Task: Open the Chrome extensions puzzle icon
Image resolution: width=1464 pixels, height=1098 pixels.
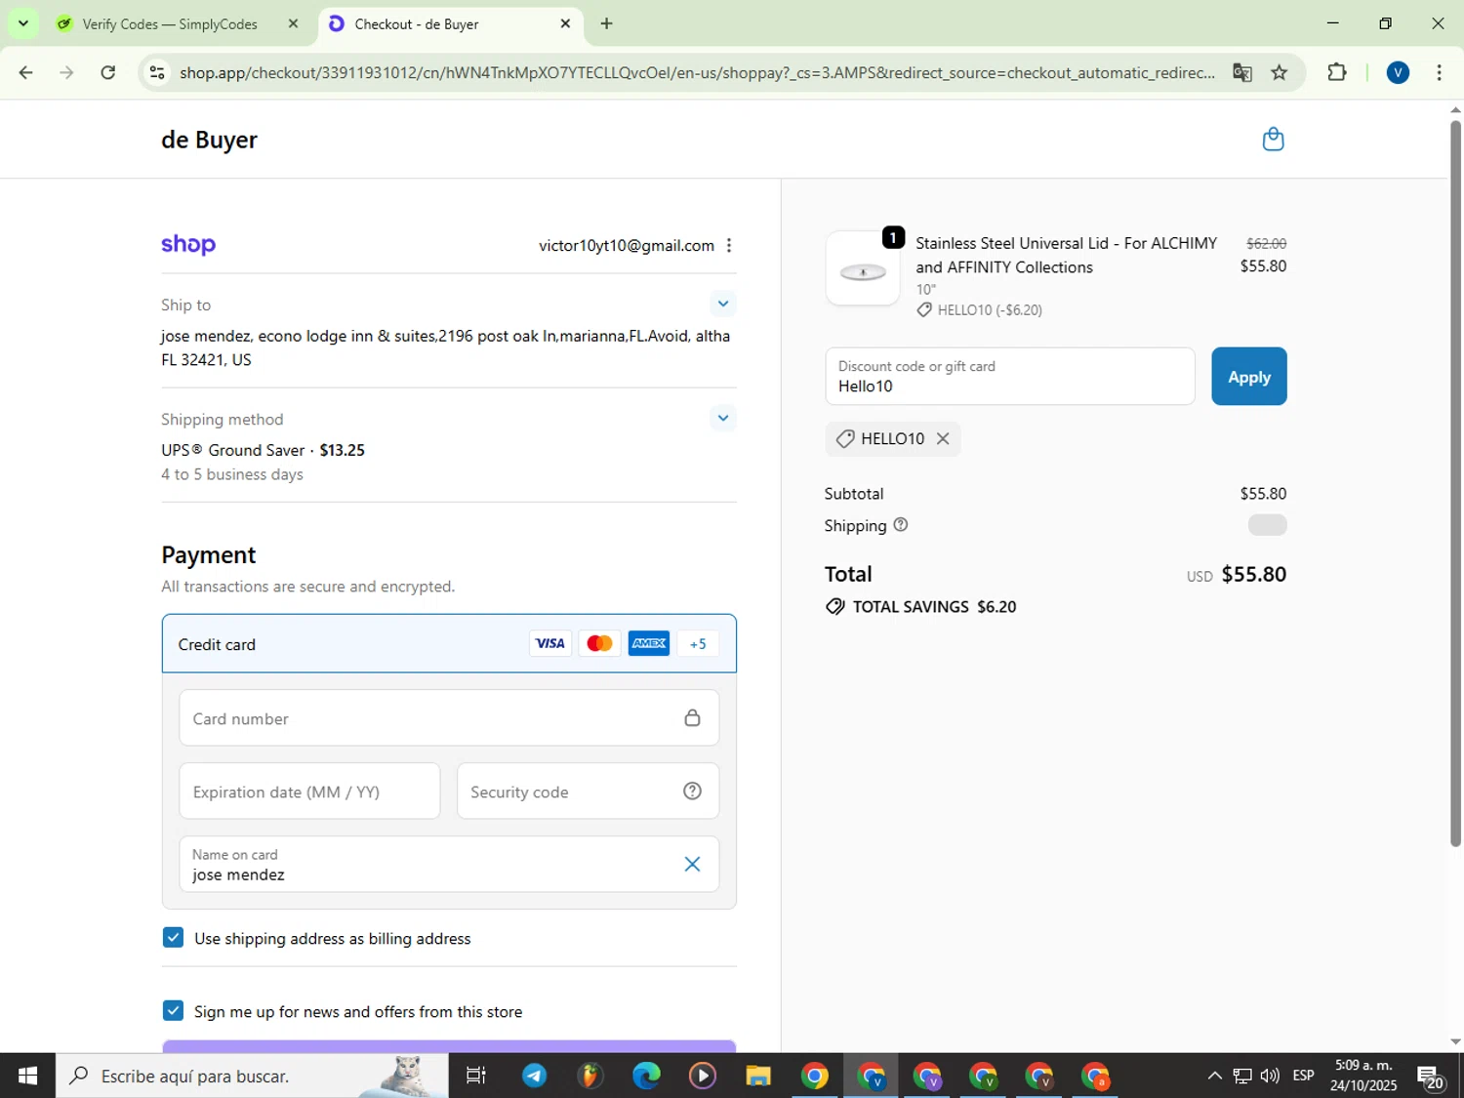Action: tap(1337, 72)
